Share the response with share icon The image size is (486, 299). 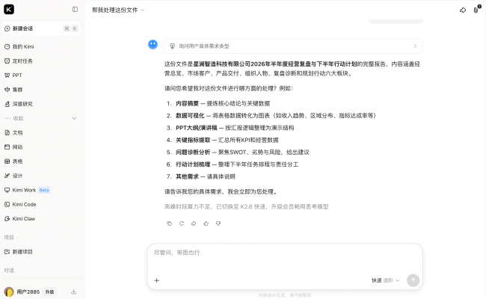tap(194, 224)
